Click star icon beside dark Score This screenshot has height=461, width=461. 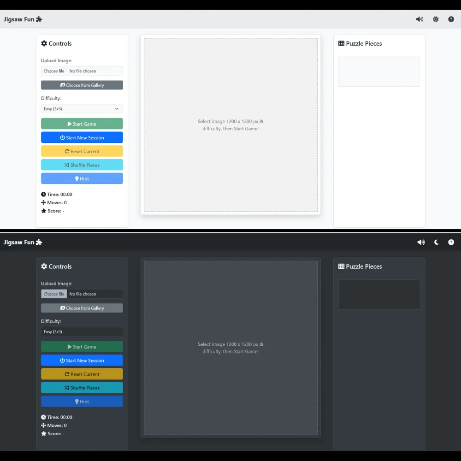coord(44,433)
